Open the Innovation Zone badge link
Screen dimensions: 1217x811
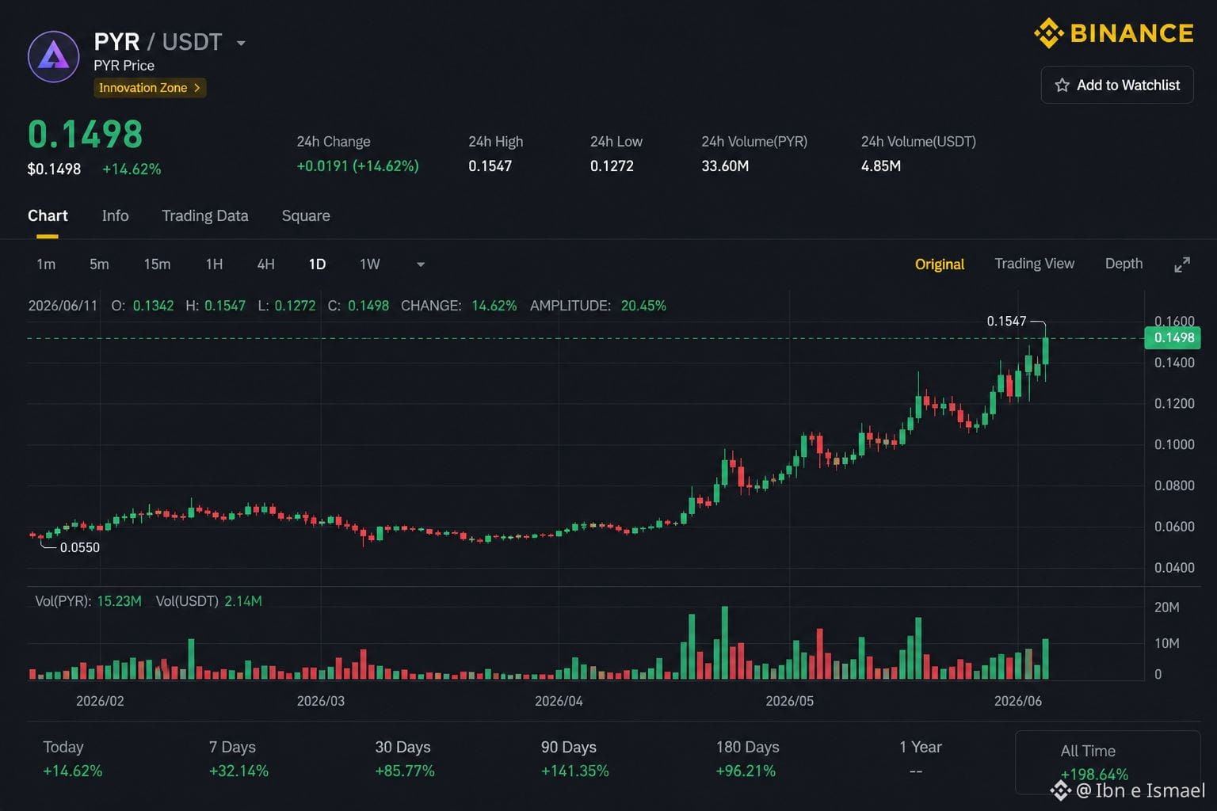pyautogui.click(x=150, y=88)
